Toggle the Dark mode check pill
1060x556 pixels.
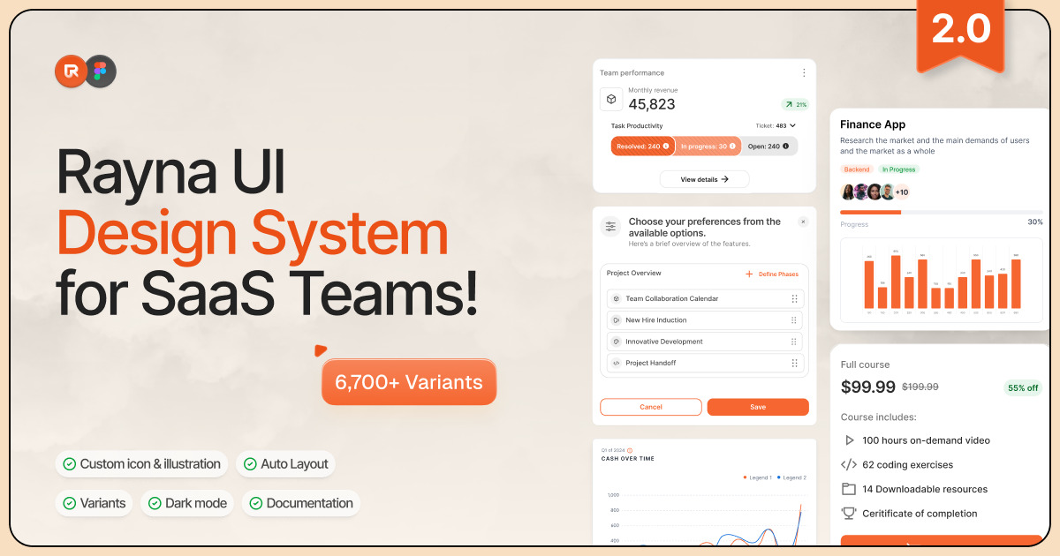click(x=187, y=503)
